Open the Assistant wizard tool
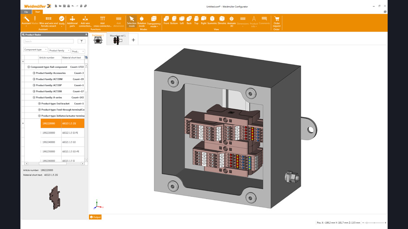The image size is (408, 229). pos(26,21)
